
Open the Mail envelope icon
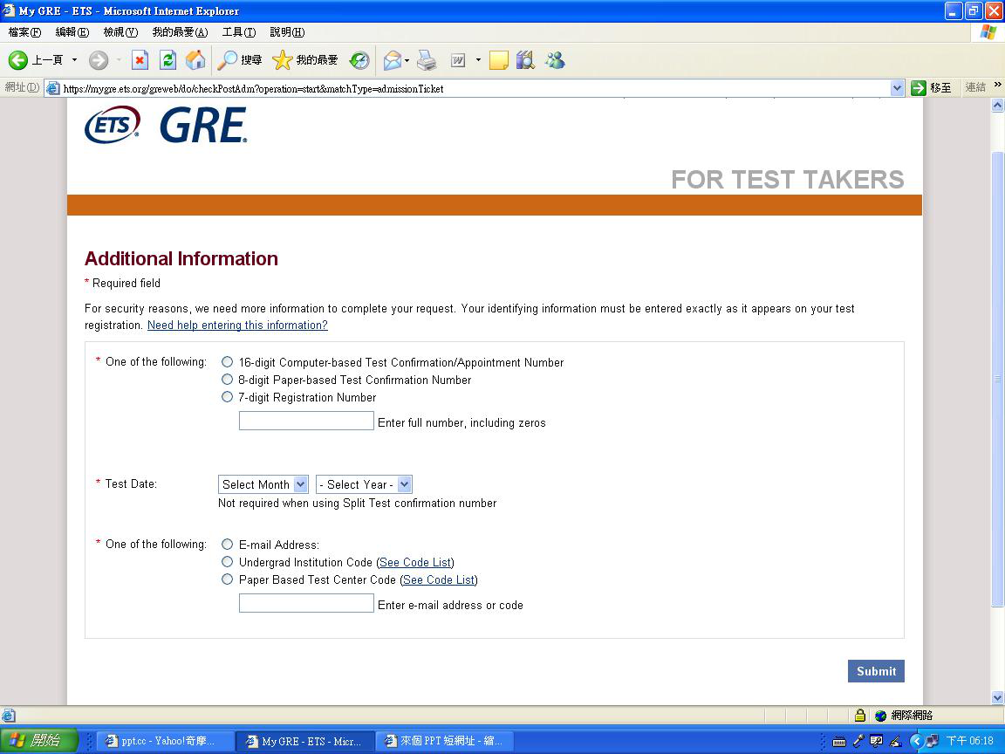[x=393, y=60]
